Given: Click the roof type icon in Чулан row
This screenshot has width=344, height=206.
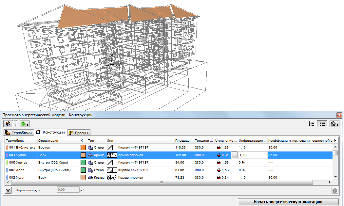Looking at the screenshot, I should [x=91, y=155].
